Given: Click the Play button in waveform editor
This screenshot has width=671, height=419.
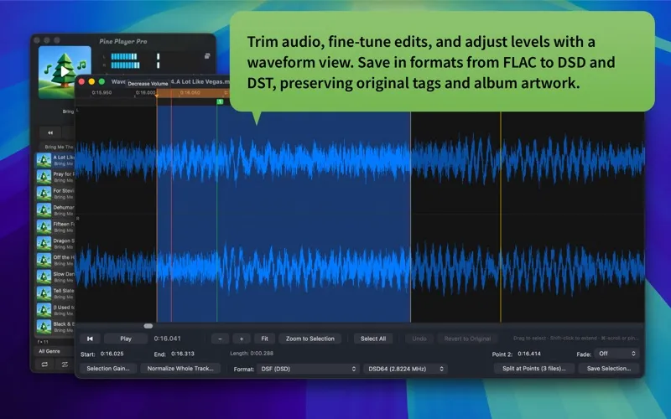Looking at the screenshot, I should click(126, 339).
